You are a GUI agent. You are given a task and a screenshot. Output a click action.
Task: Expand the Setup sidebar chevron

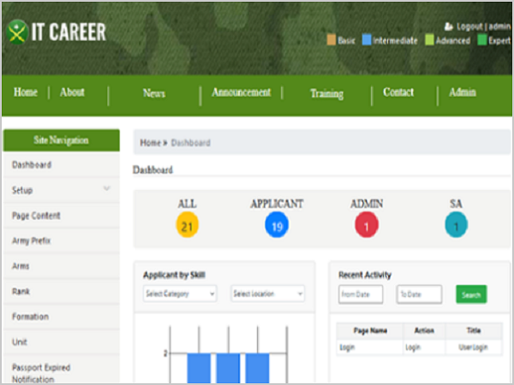pos(106,188)
